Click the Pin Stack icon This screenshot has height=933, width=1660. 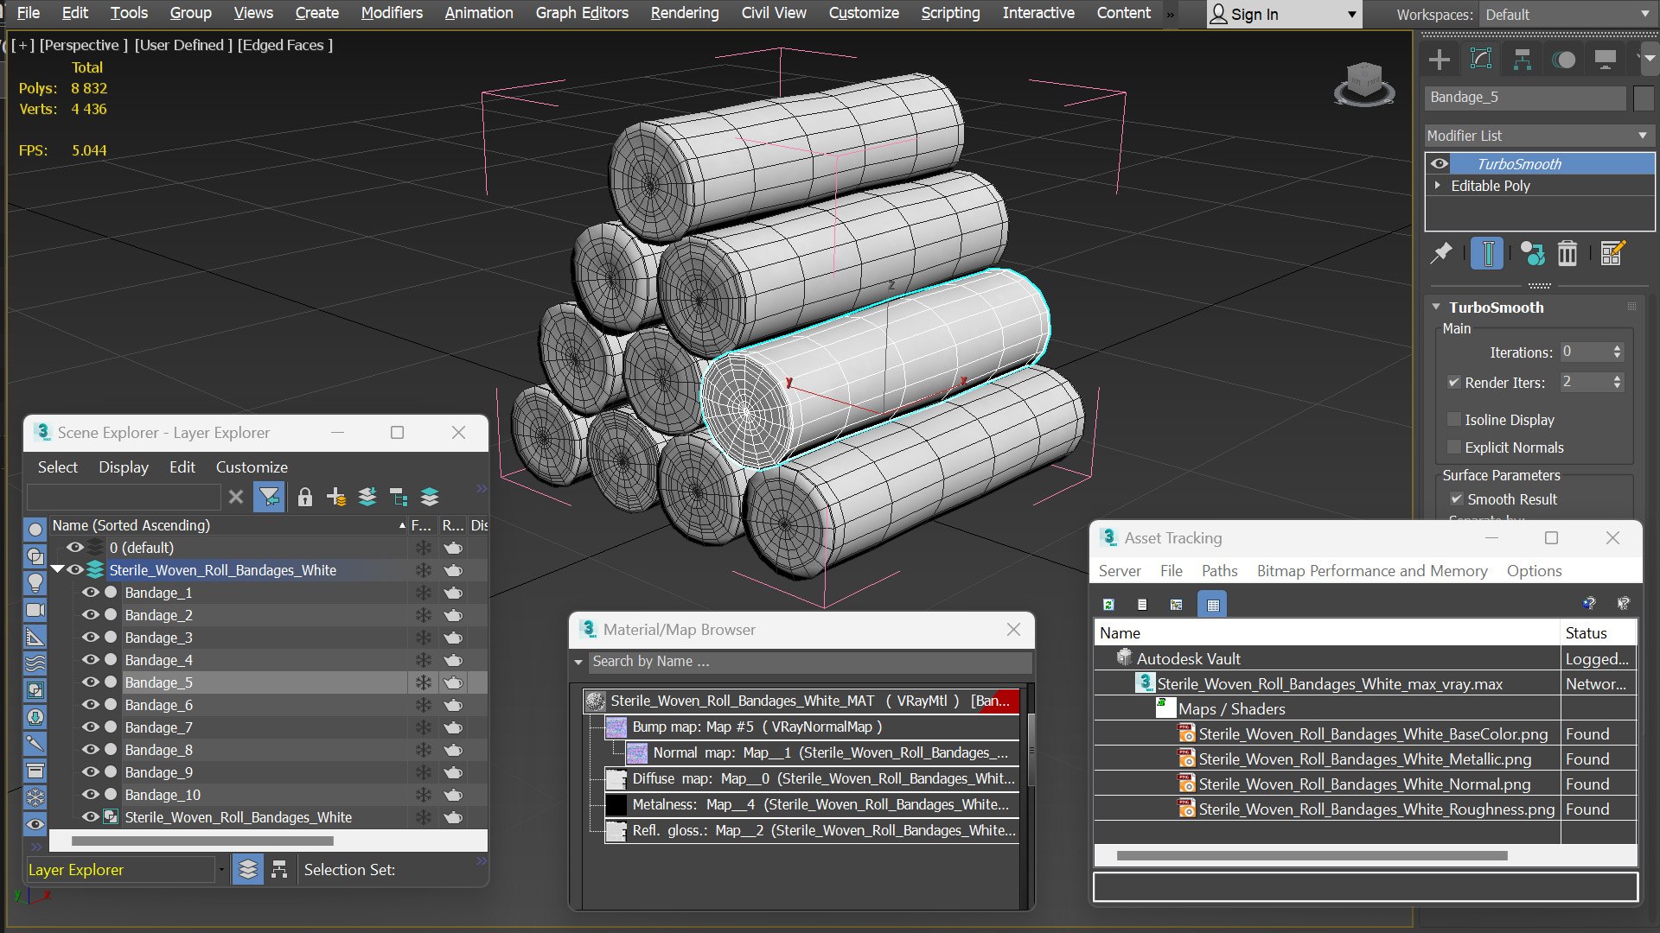pyautogui.click(x=1441, y=253)
